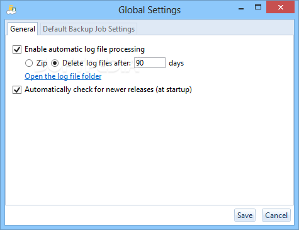Image resolution: width=299 pixels, height=230 pixels.
Task: Disable the automatic newer releases check checkbox
Action: (x=17, y=90)
